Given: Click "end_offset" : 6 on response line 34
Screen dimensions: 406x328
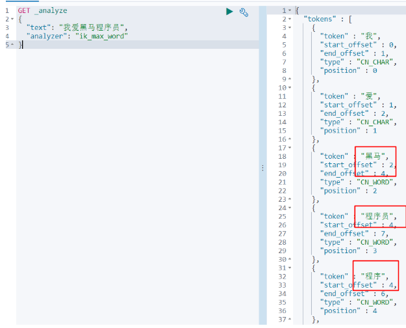Looking at the screenshot, I should point(354,294).
